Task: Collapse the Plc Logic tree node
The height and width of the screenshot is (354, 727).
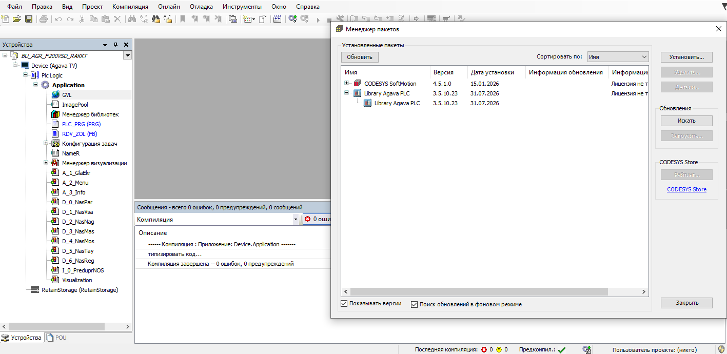Action: 26,75
